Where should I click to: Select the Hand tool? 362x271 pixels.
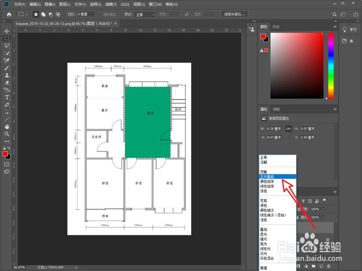point(7,126)
